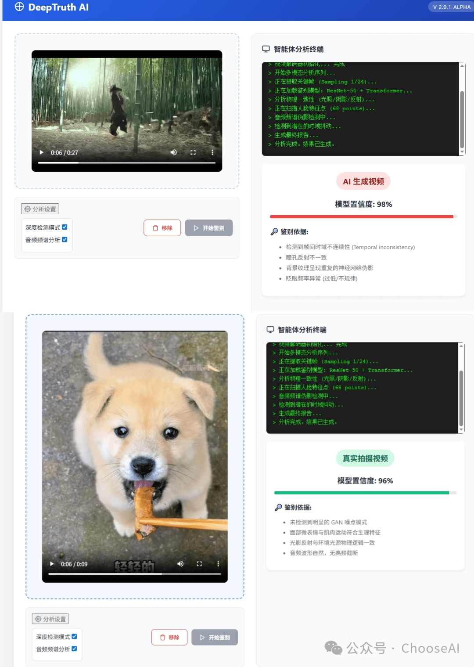Open more options on bamboo video player

pos(212,152)
